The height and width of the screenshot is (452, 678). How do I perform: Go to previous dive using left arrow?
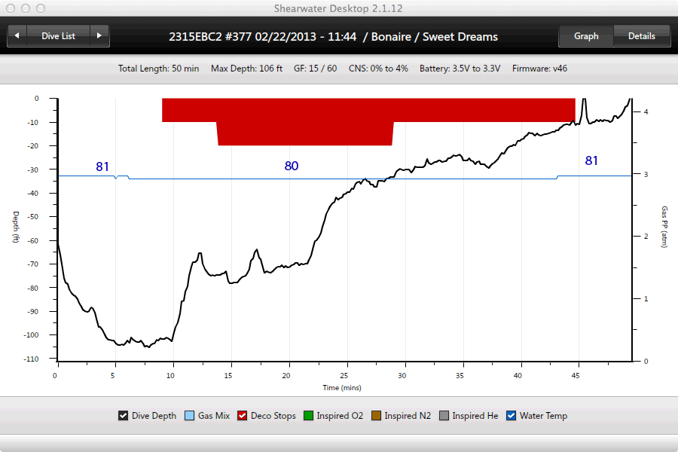pos(17,35)
